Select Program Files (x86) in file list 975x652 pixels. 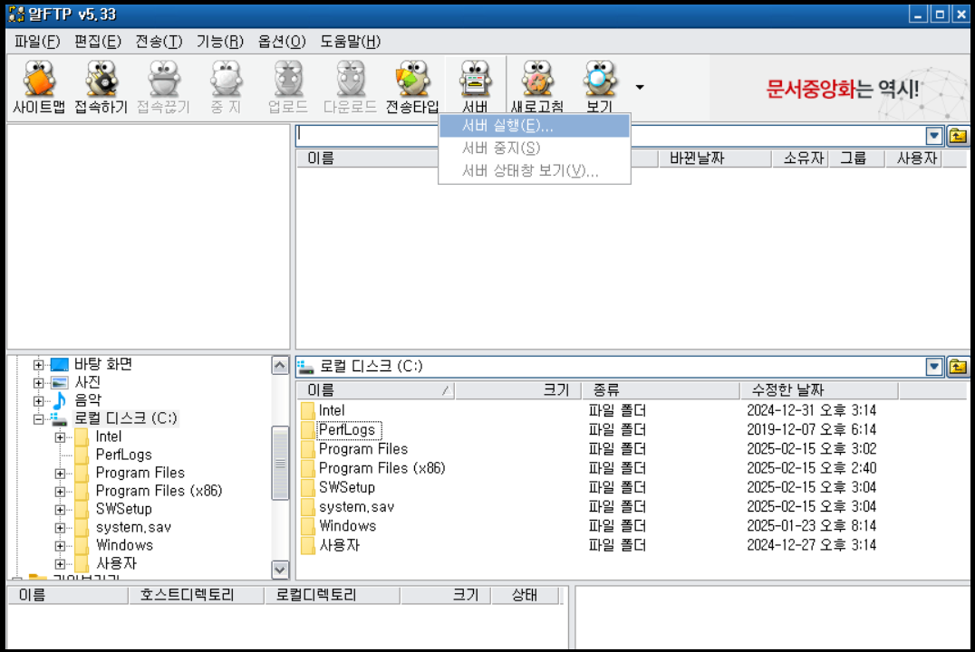[381, 469]
